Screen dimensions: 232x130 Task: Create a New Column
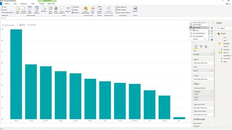click(121, 10)
